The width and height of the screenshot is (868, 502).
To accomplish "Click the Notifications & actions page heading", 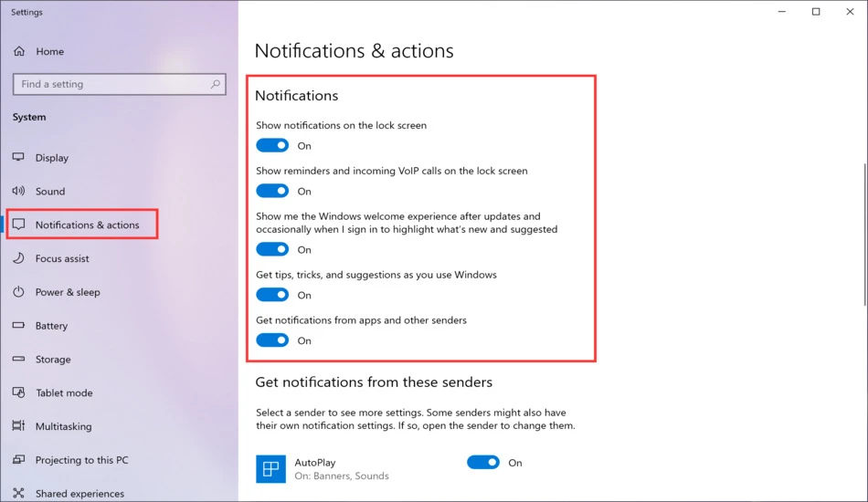I will pos(354,51).
